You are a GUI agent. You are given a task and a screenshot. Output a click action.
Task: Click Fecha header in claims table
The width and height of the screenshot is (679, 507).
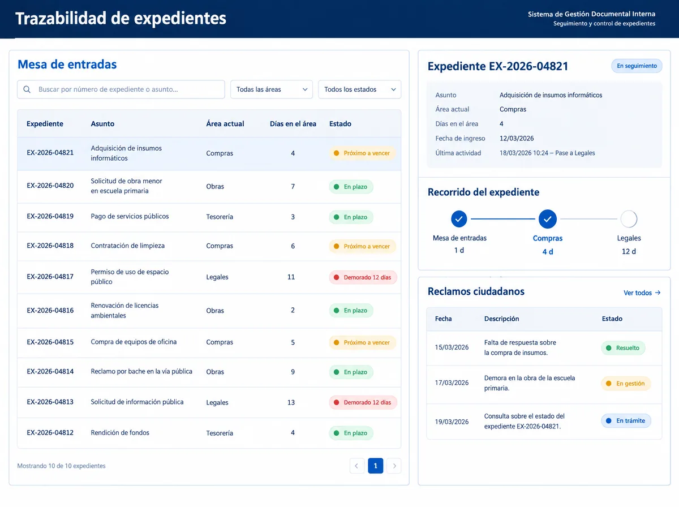(x=444, y=319)
